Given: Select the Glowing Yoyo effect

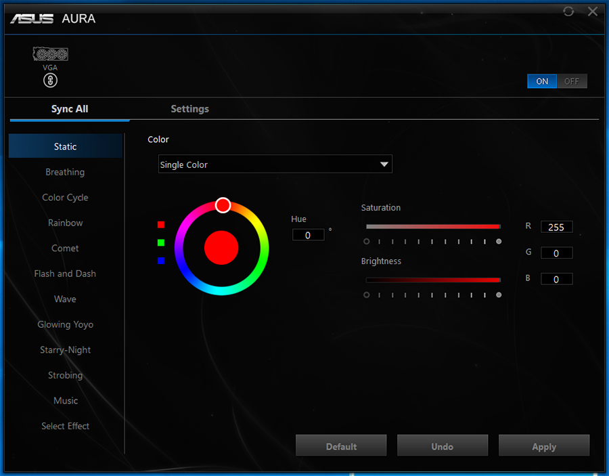Looking at the screenshot, I should tap(65, 324).
